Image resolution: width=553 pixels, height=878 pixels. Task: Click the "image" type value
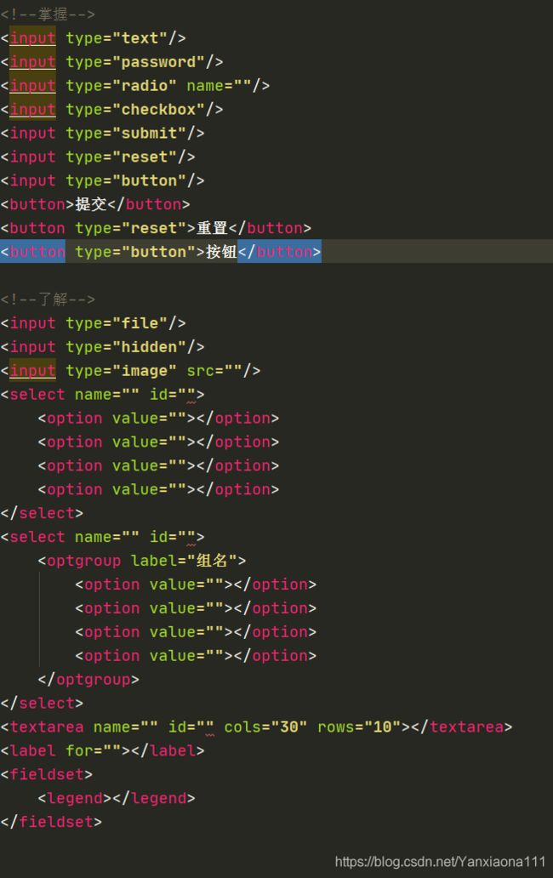pyautogui.click(x=145, y=371)
